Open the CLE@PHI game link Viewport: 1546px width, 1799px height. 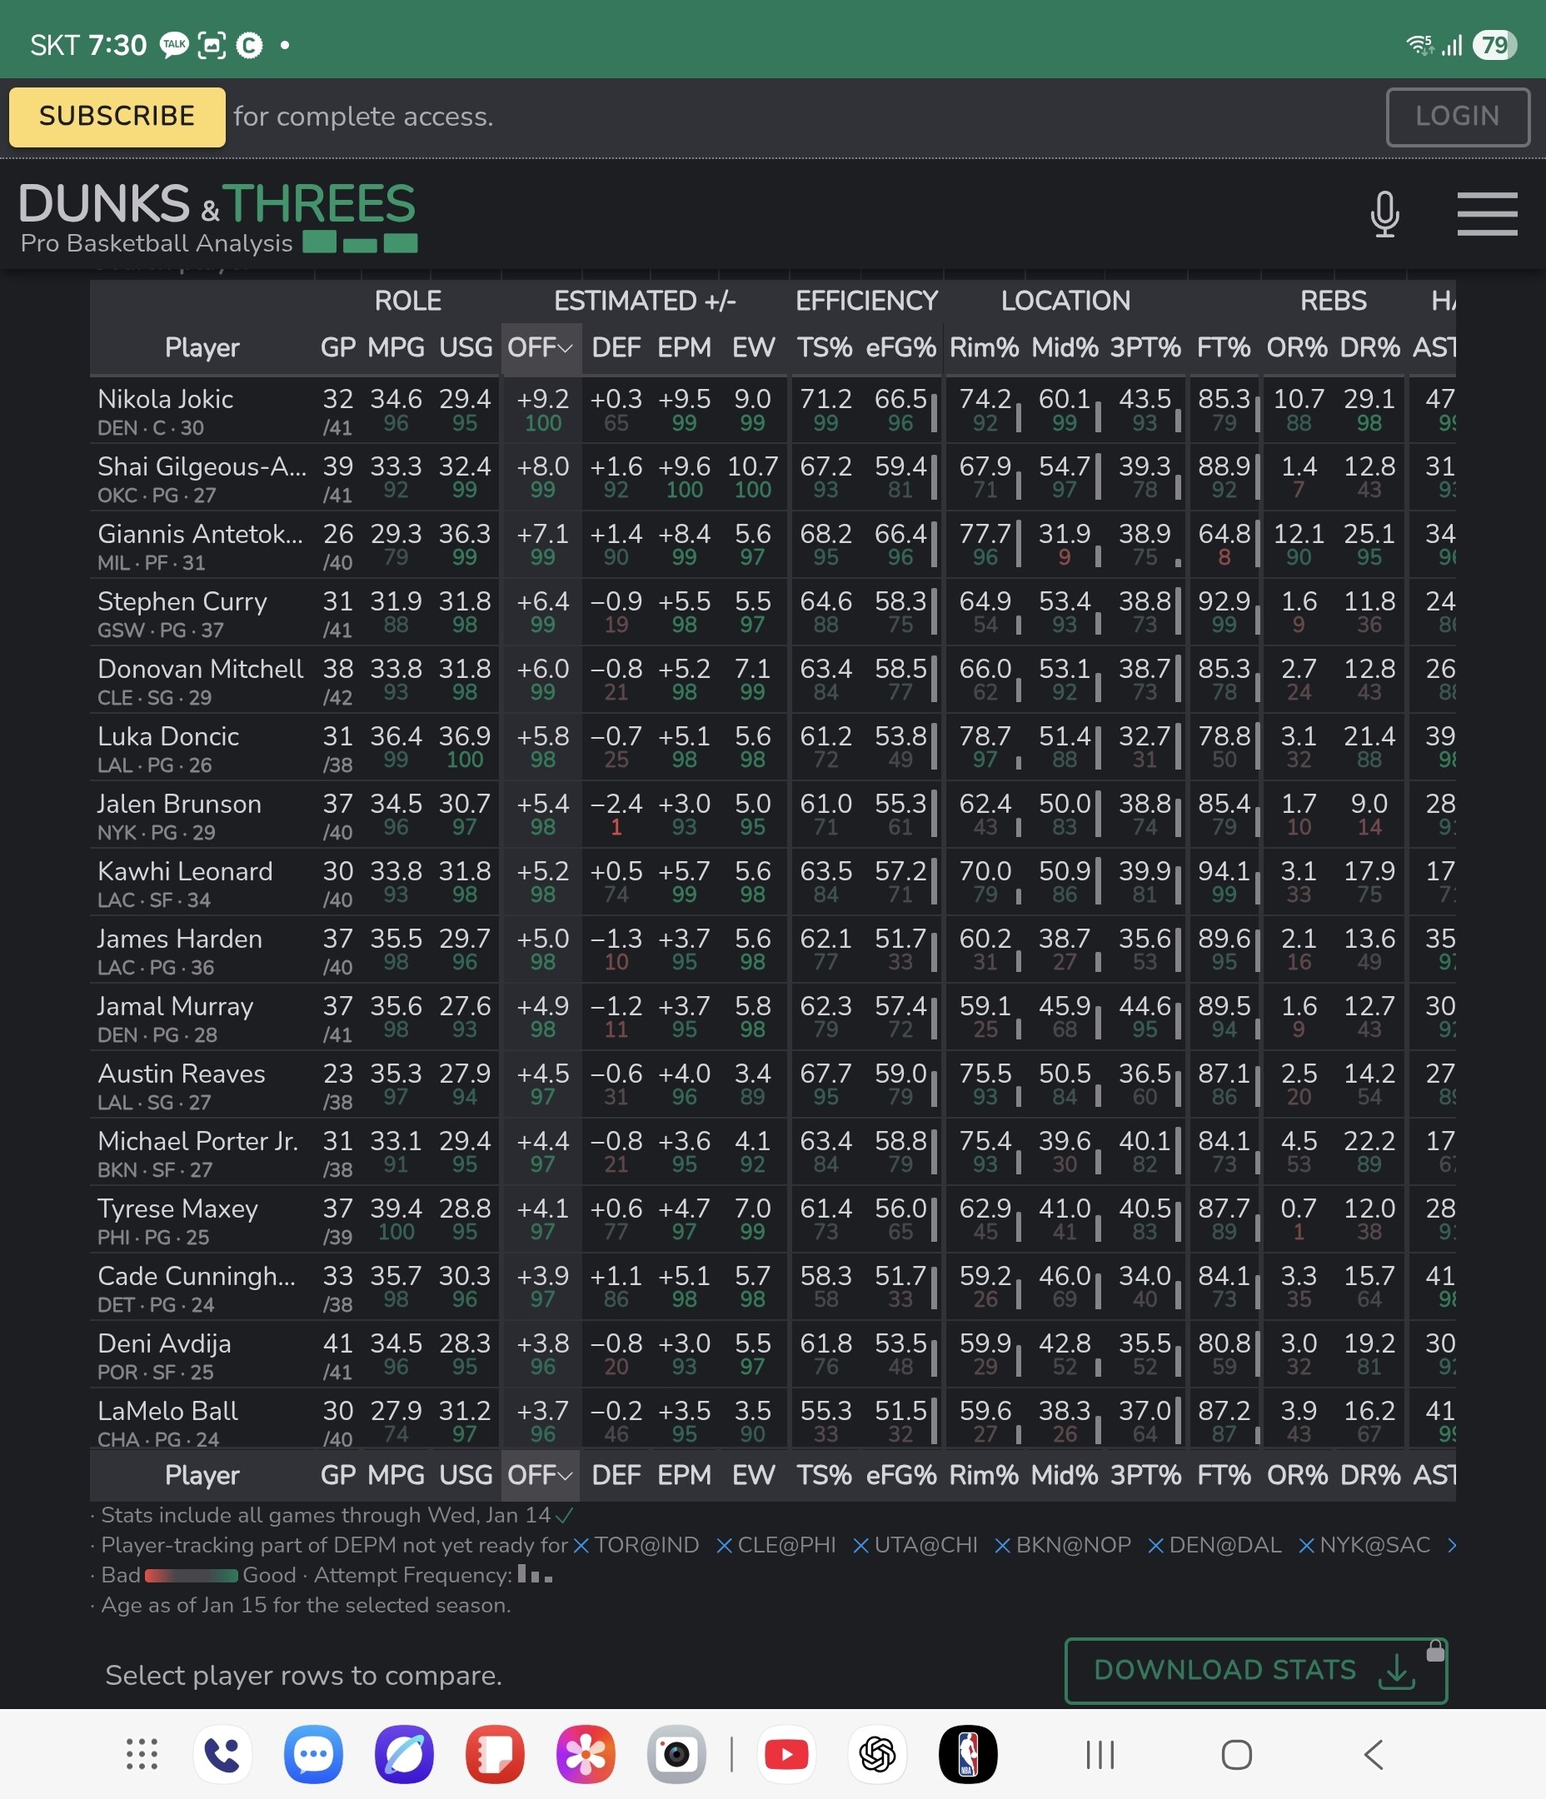786,1546
